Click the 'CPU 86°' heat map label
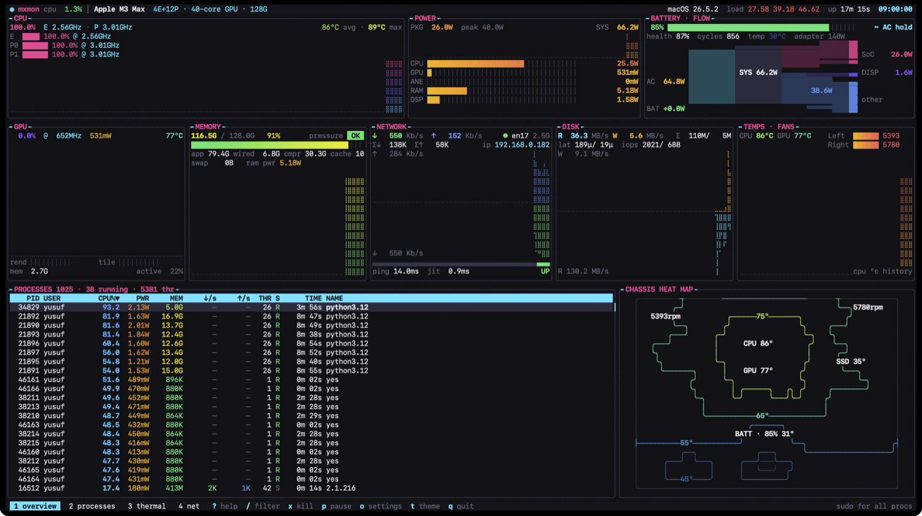The width and height of the screenshot is (922, 516). tap(758, 343)
